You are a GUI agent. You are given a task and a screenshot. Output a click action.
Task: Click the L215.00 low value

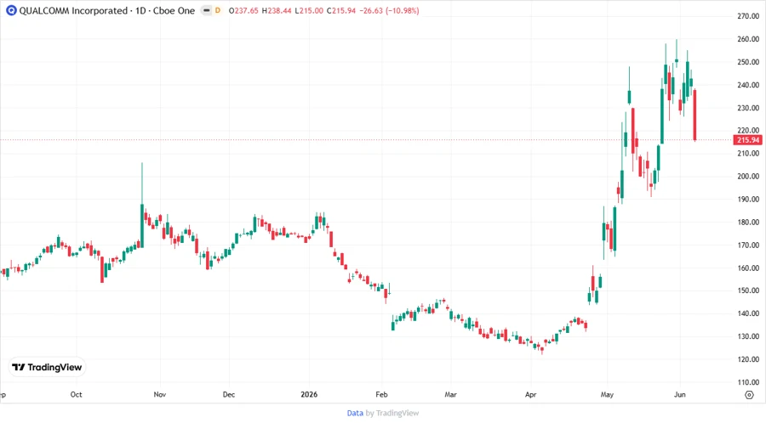click(309, 11)
